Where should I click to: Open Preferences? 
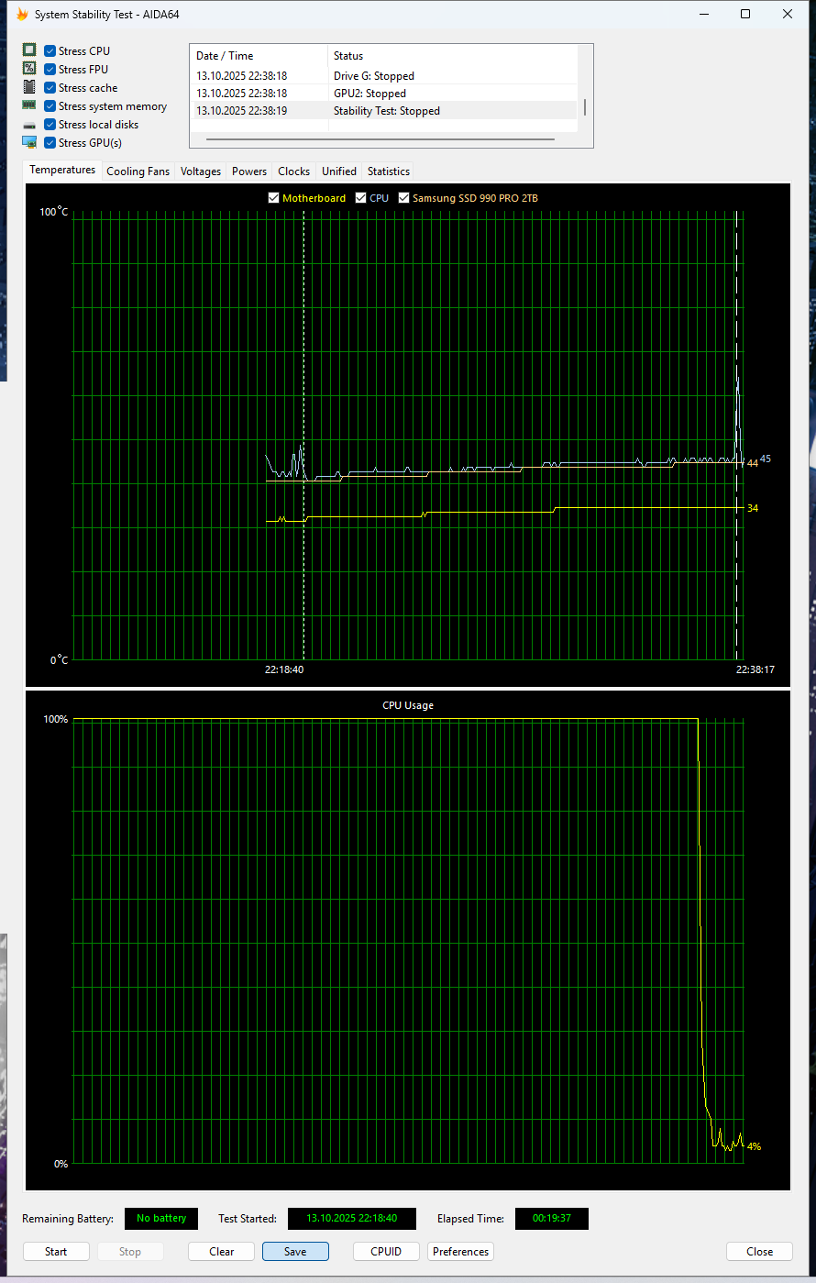click(460, 1251)
